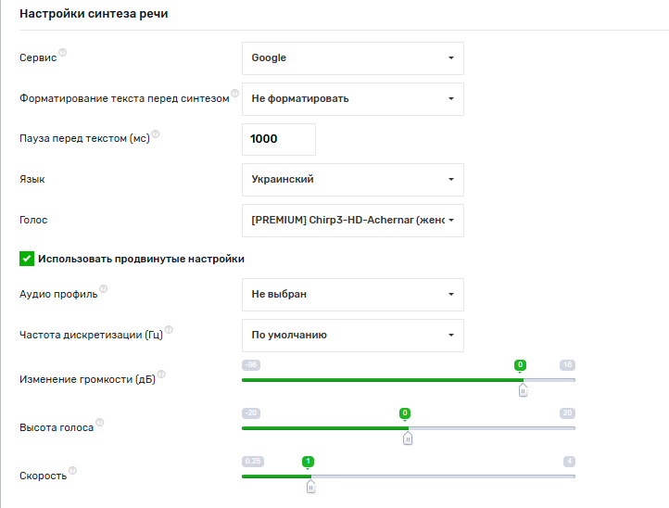This screenshot has height=508, width=669.
Task: Click help icon next to Пауза перед текстом
Action: tap(156, 134)
